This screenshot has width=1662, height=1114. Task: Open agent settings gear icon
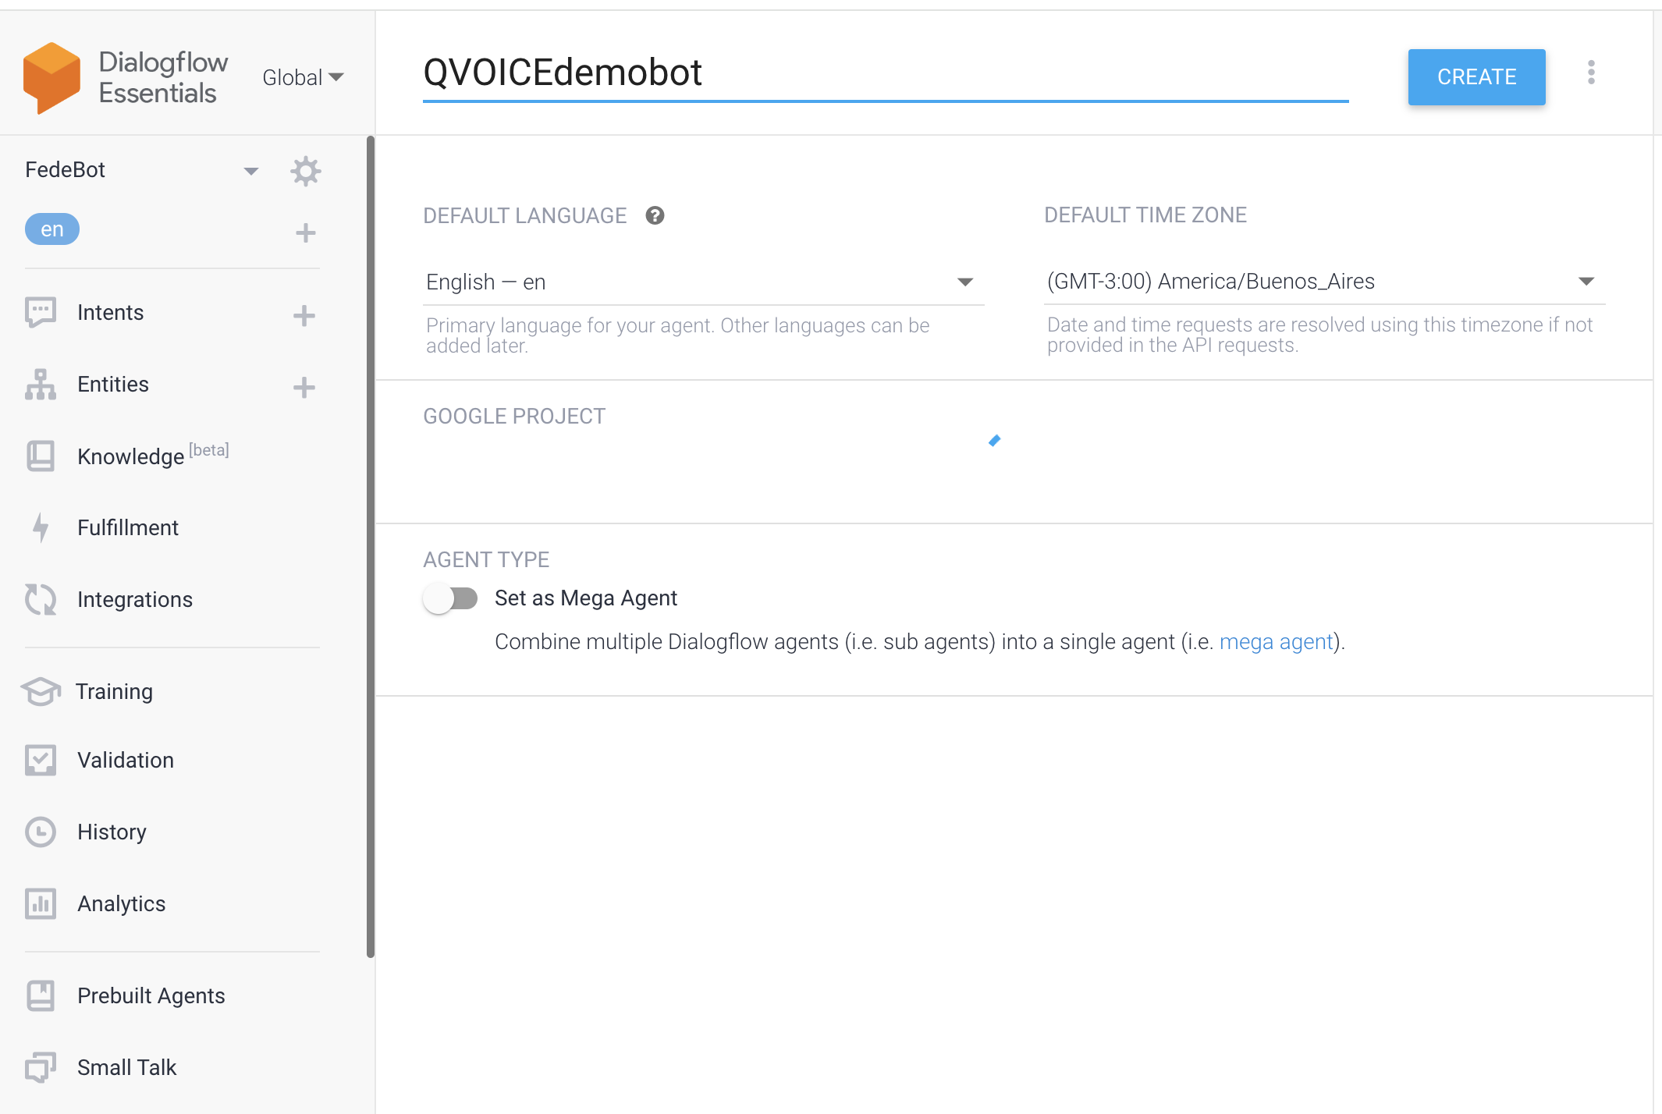coord(305,171)
